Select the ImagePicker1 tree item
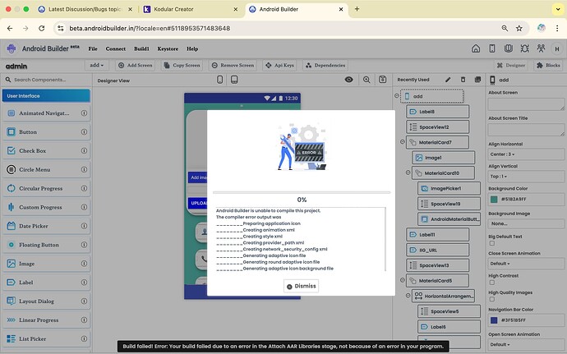This screenshot has width=567, height=354. 449,188
